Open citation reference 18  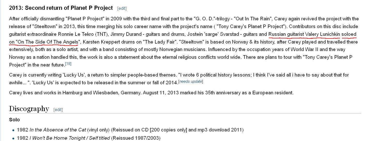coord(68,63)
